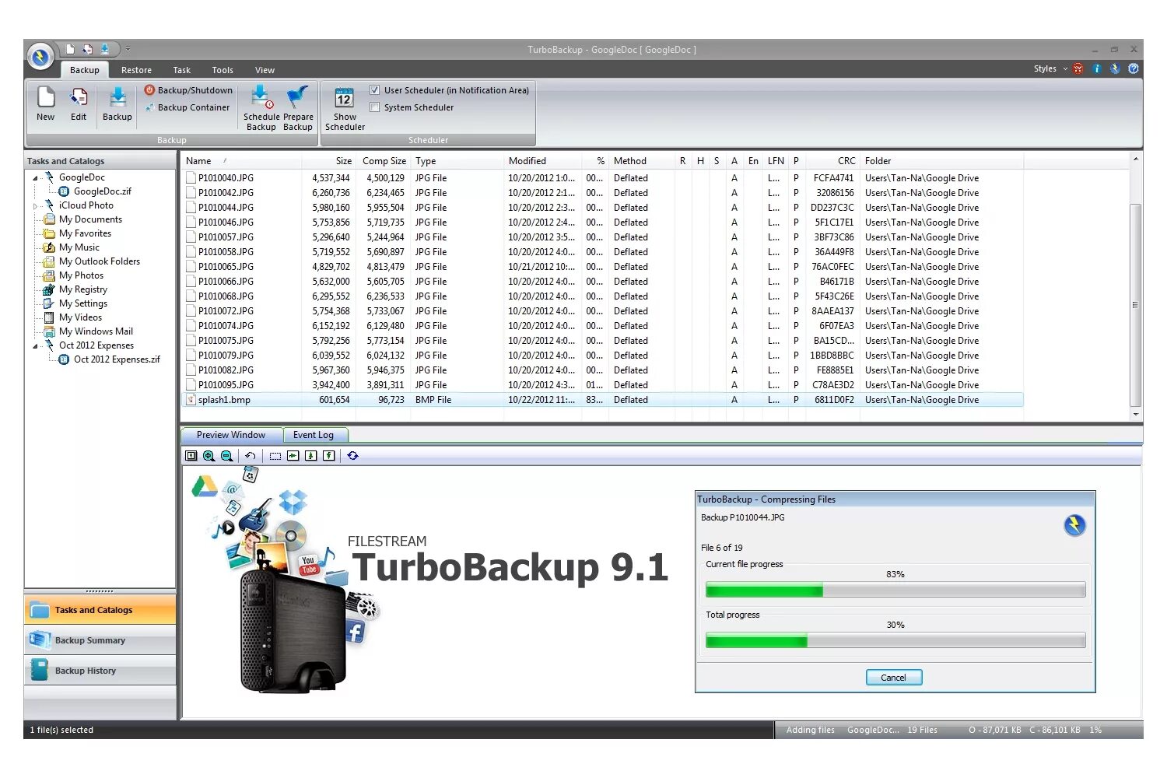Select Preview Window tab
This screenshot has height=778, width=1167.
click(230, 435)
